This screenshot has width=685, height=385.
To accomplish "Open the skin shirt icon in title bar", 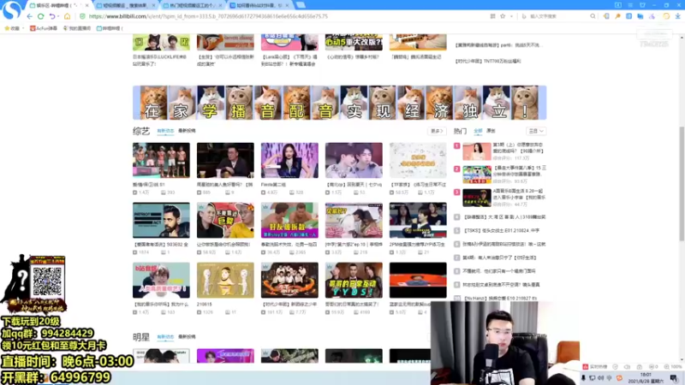I will coord(642,5).
